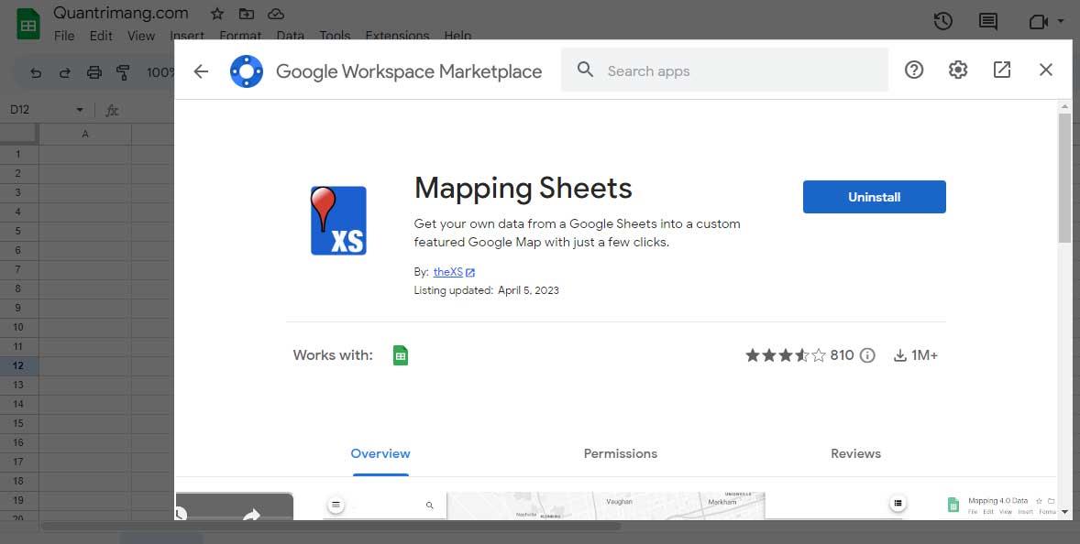Click the Listing updated April 5, 2023 text
This screenshot has height=544, width=1080.
point(486,290)
